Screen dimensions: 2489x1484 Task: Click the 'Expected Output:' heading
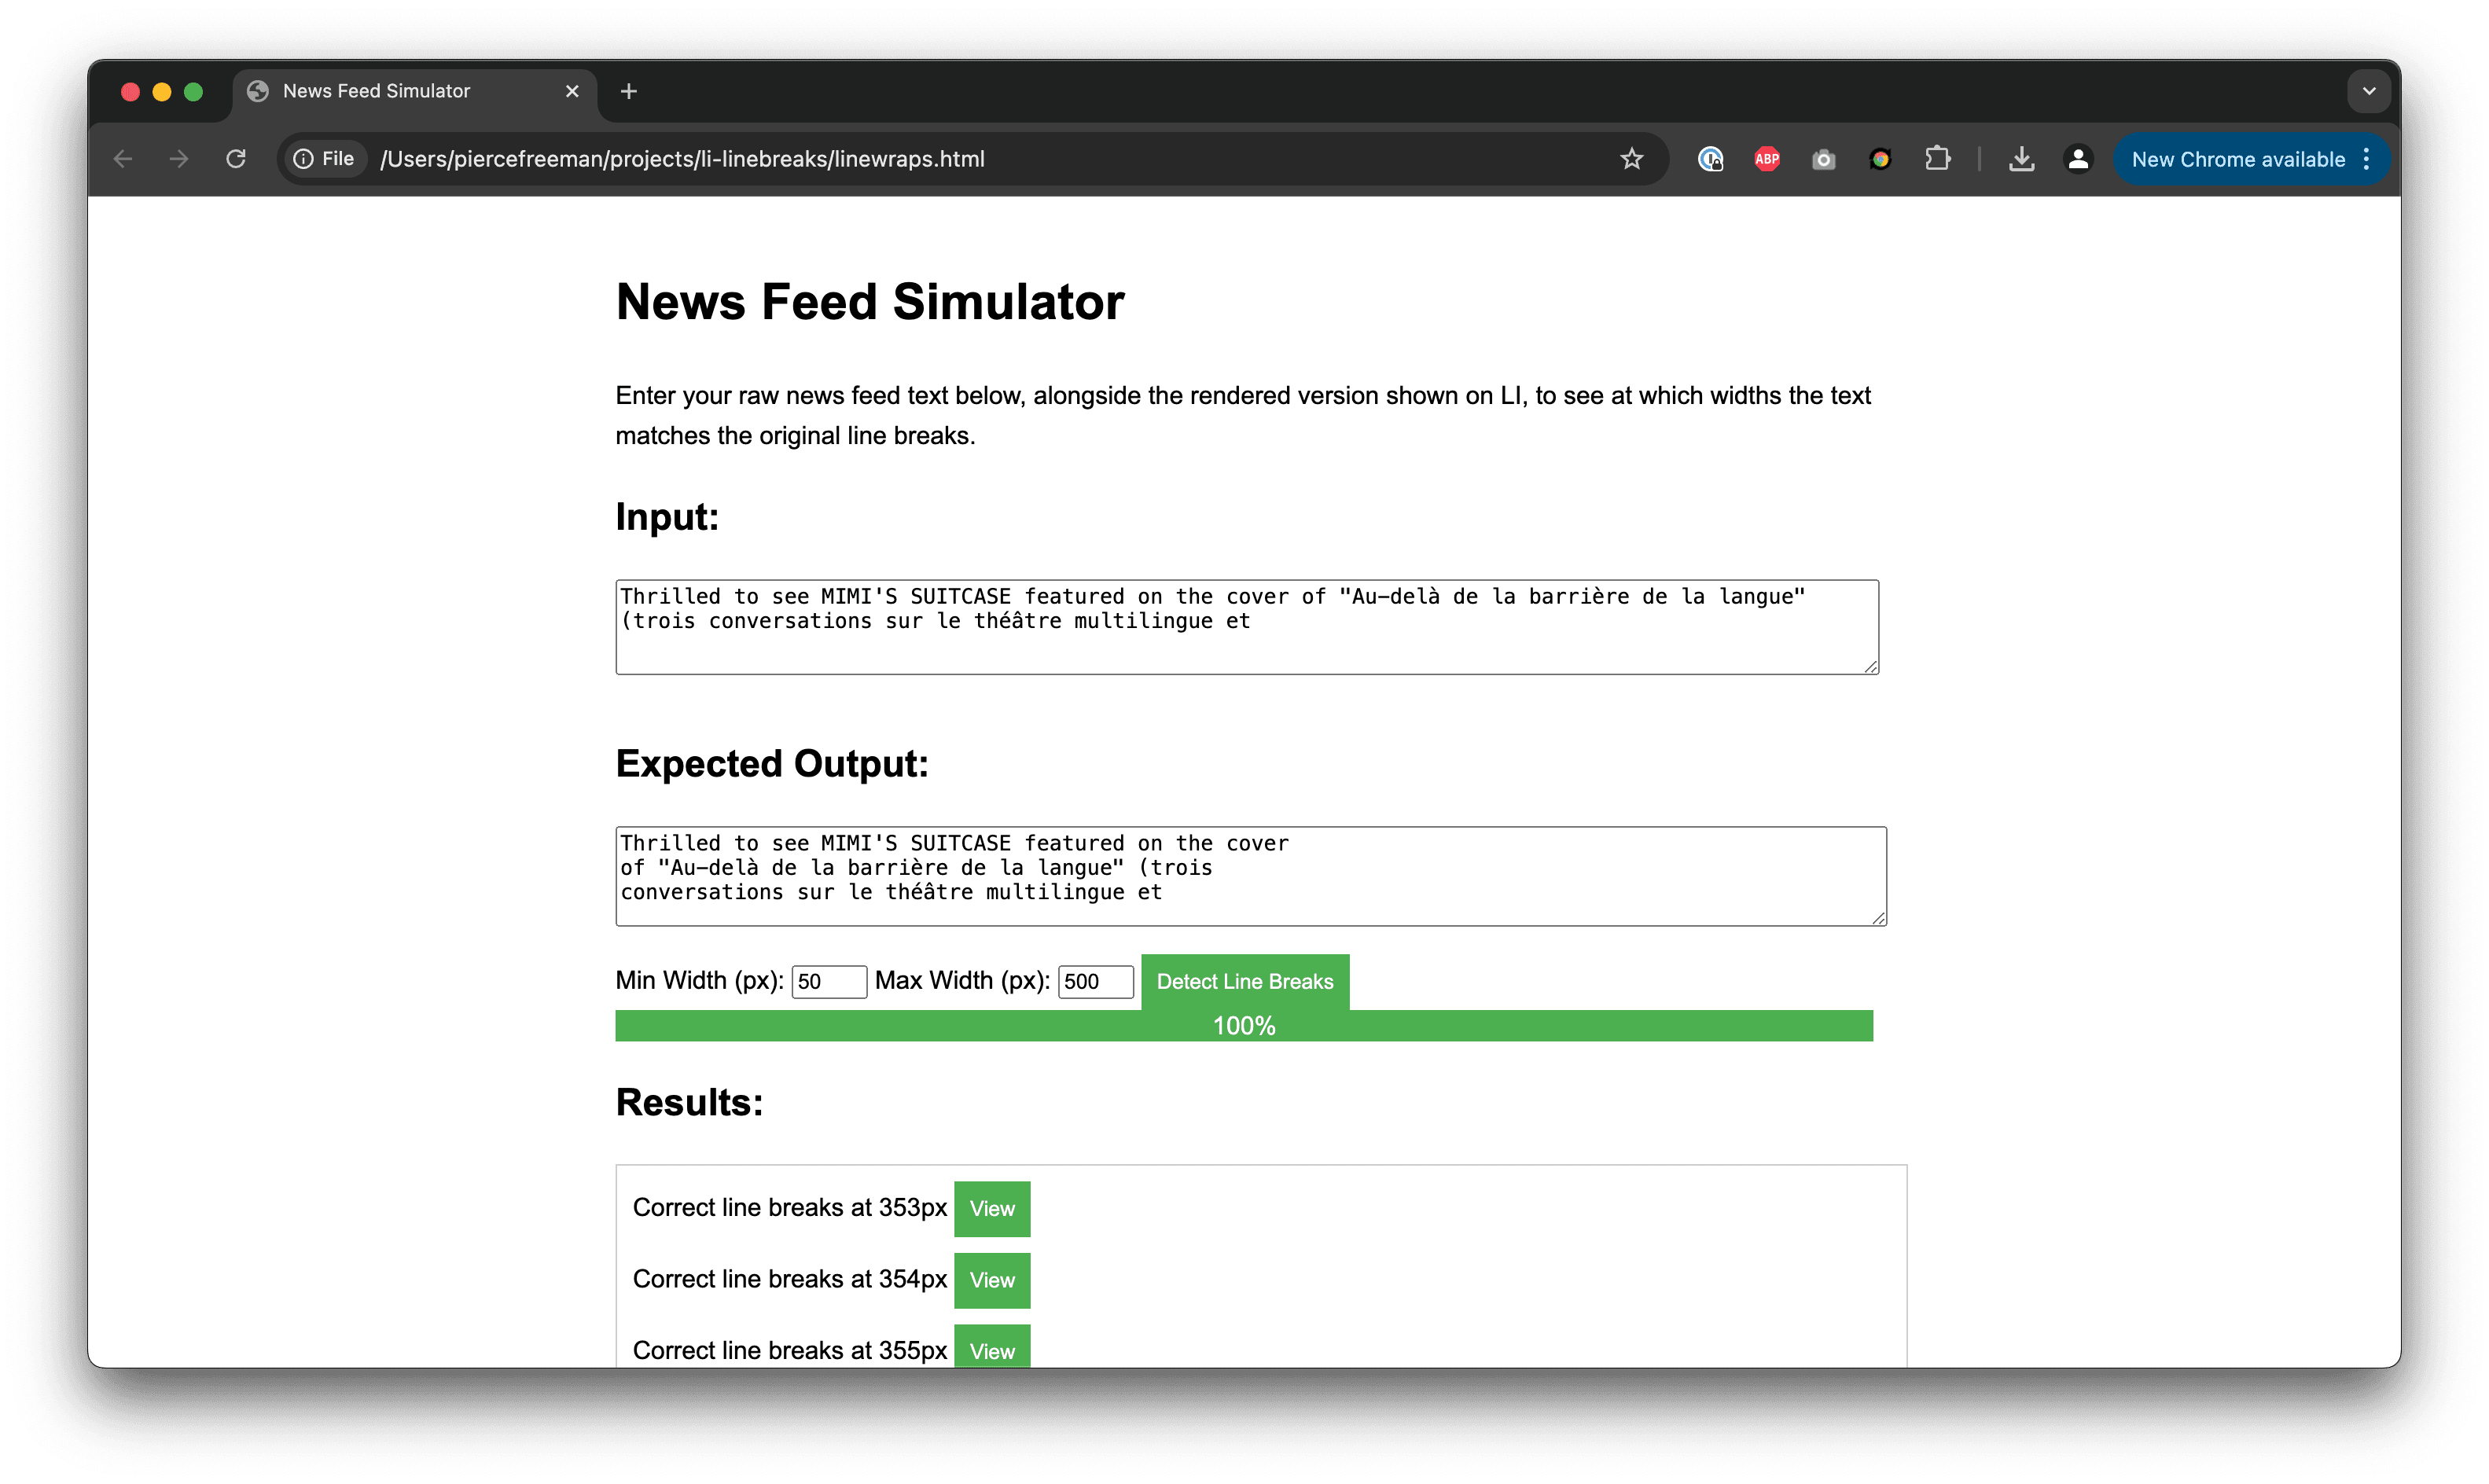[x=772, y=764]
